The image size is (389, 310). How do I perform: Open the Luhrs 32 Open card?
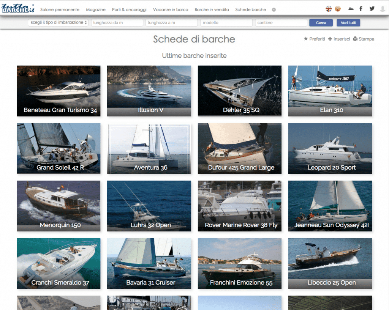point(149,206)
